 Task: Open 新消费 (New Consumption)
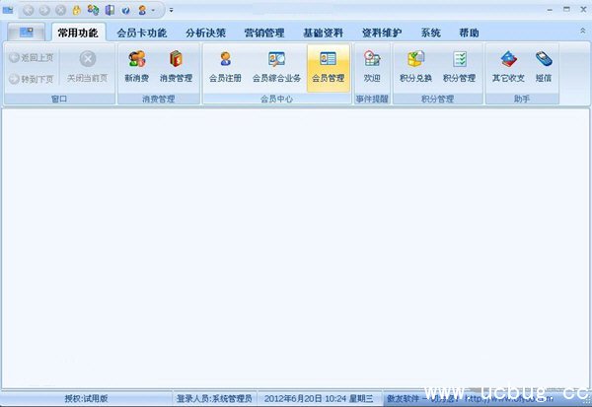[x=136, y=66]
